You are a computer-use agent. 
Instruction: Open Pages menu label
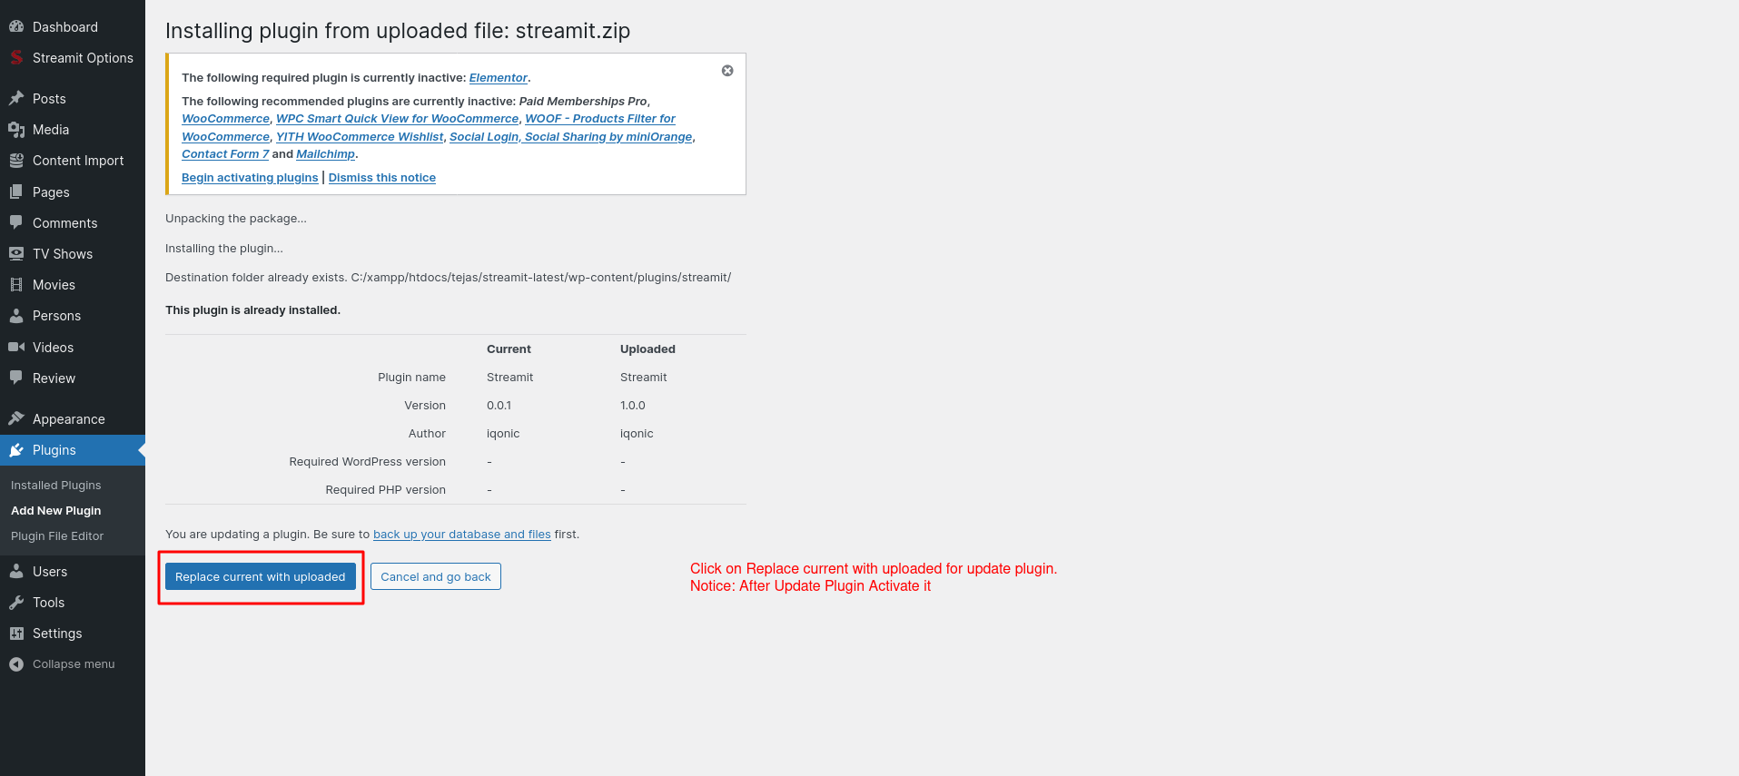tap(51, 192)
